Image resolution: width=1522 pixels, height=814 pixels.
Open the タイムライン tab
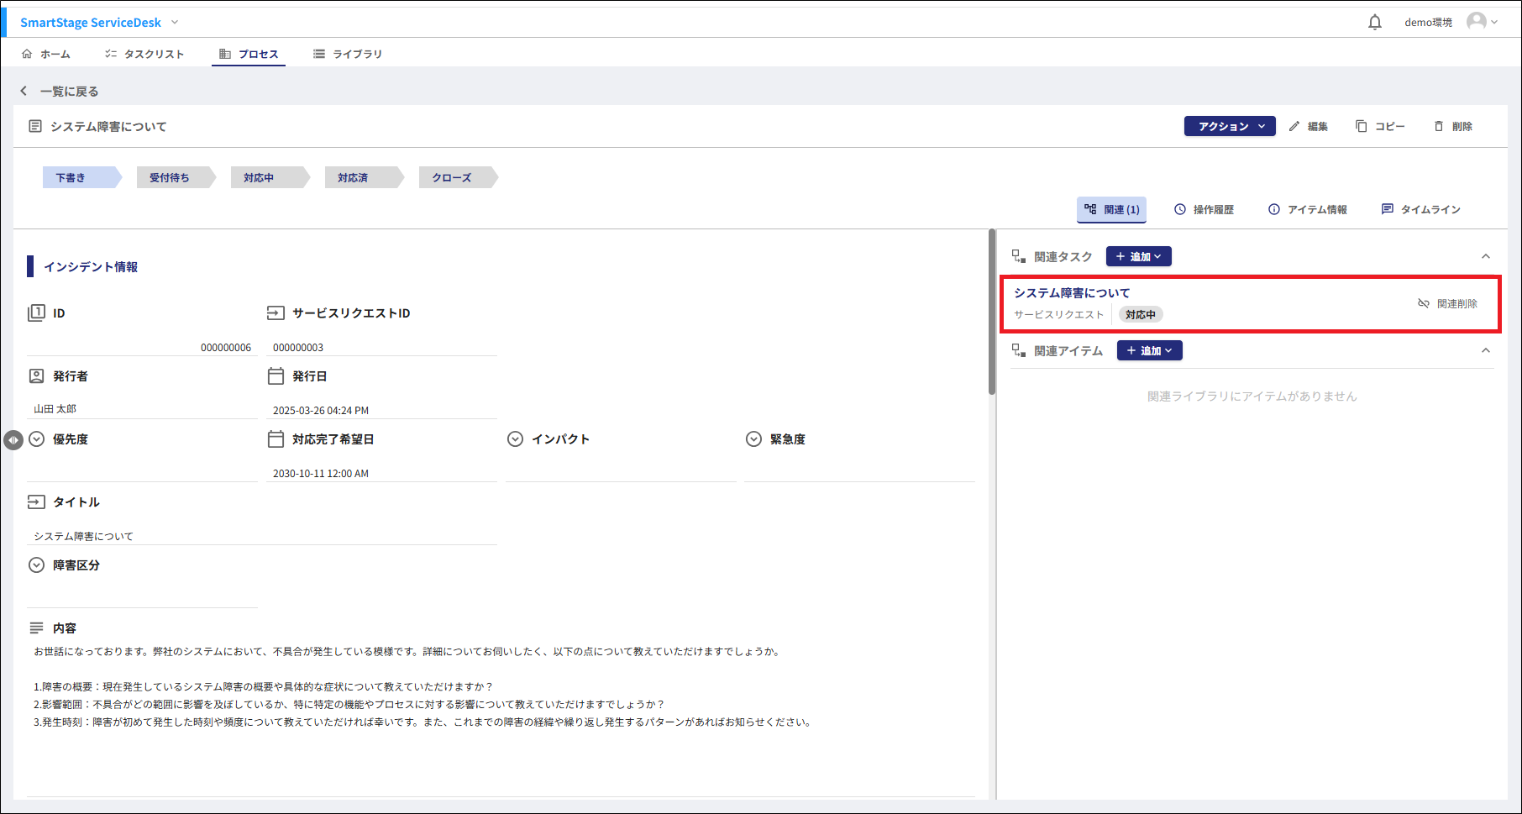[1421, 209]
